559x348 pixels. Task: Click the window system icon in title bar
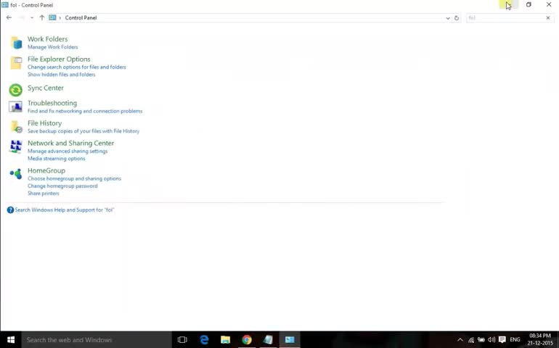5,5
